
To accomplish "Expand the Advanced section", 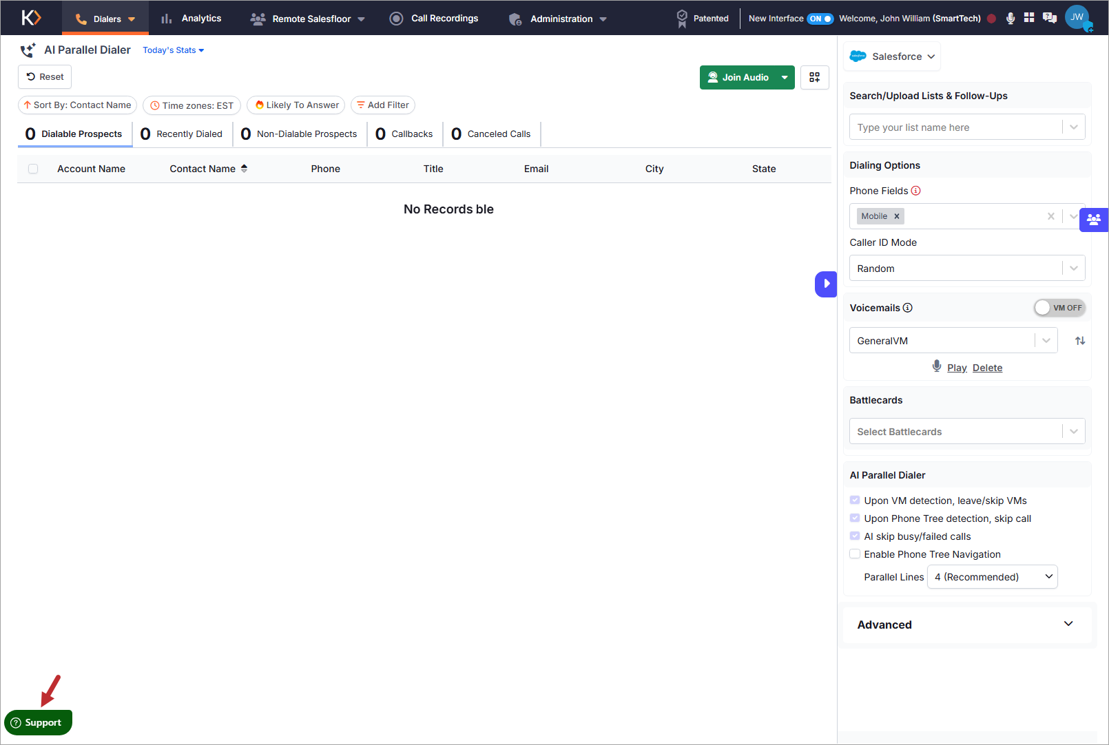I will point(966,625).
